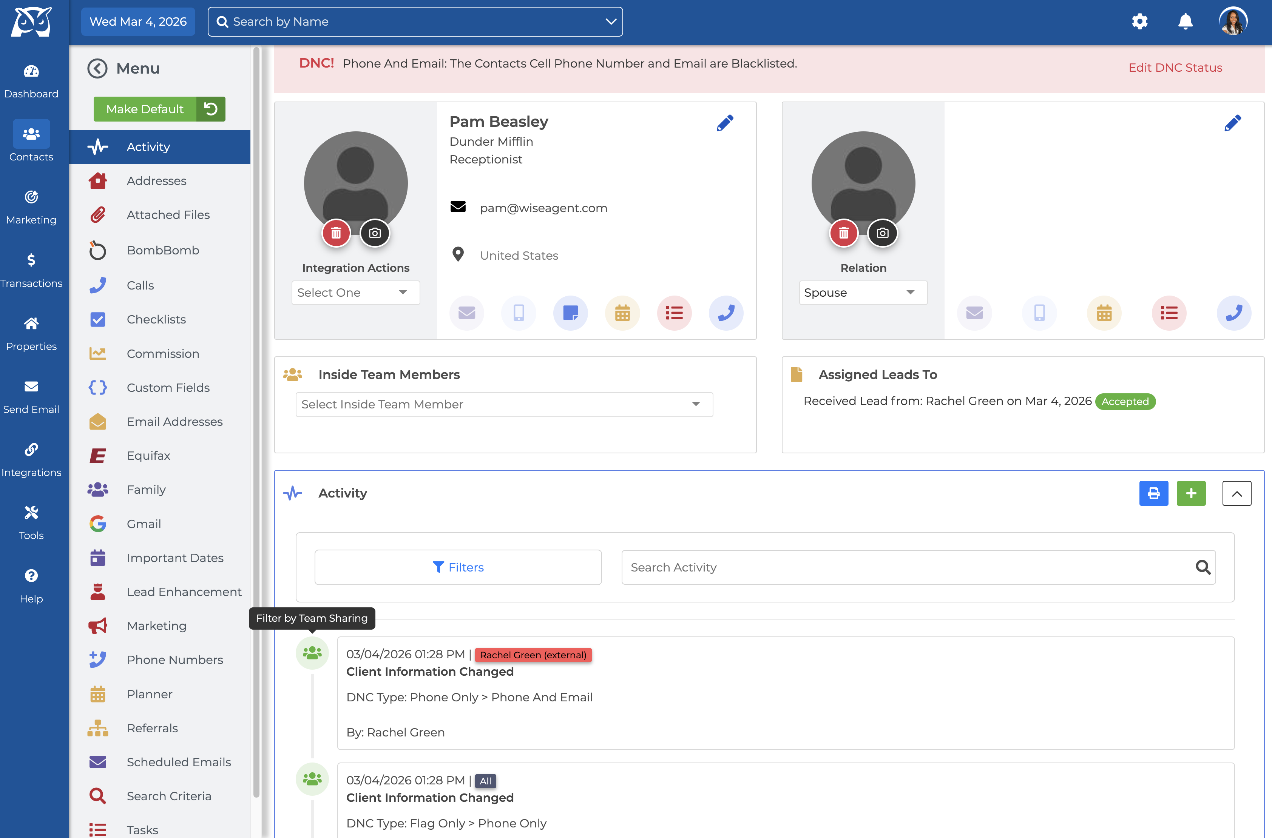Screen dimensions: 1272x838
Task: Open Addresses in the Menu
Action: [x=160, y=181]
